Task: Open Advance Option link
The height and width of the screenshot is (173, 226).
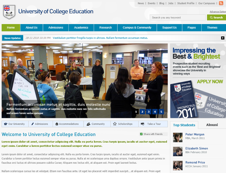Action: point(218,11)
